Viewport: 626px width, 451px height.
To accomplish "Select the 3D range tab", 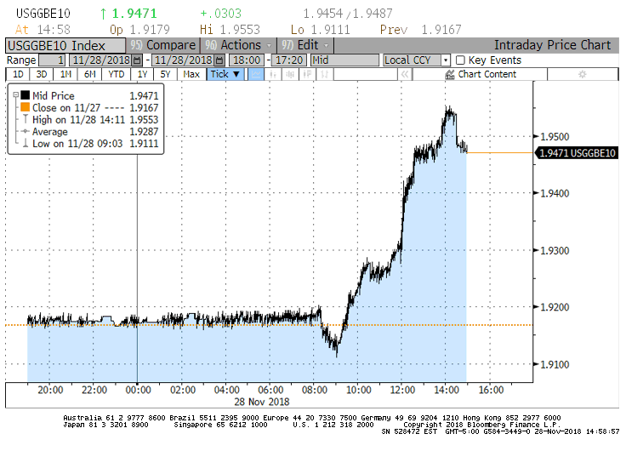I will (x=42, y=74).
